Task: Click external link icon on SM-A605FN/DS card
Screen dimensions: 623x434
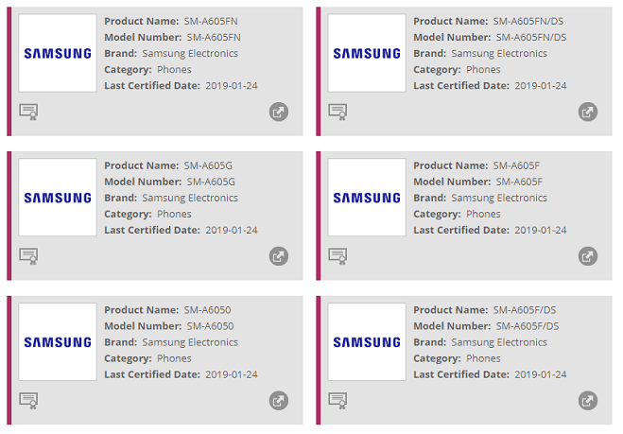Action: click(x=588, y=112)
